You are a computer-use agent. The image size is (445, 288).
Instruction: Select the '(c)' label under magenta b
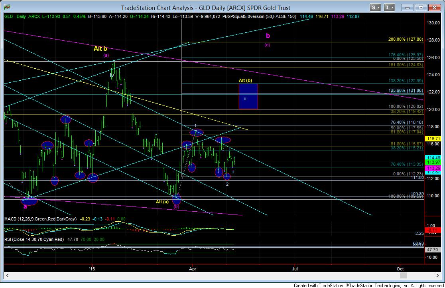point(267,45)
